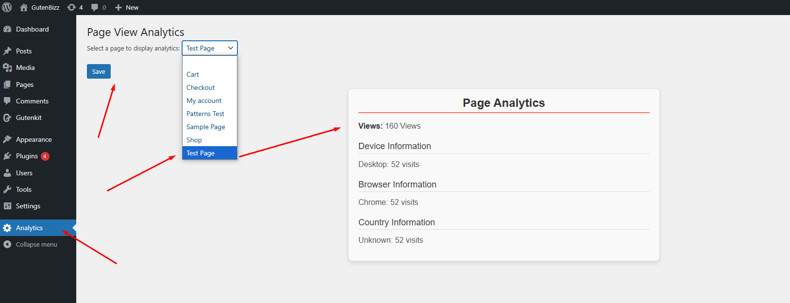Click the Tools wrench icon
The width and height of the screenshot is (790, 303).
(x=7, y=189)
